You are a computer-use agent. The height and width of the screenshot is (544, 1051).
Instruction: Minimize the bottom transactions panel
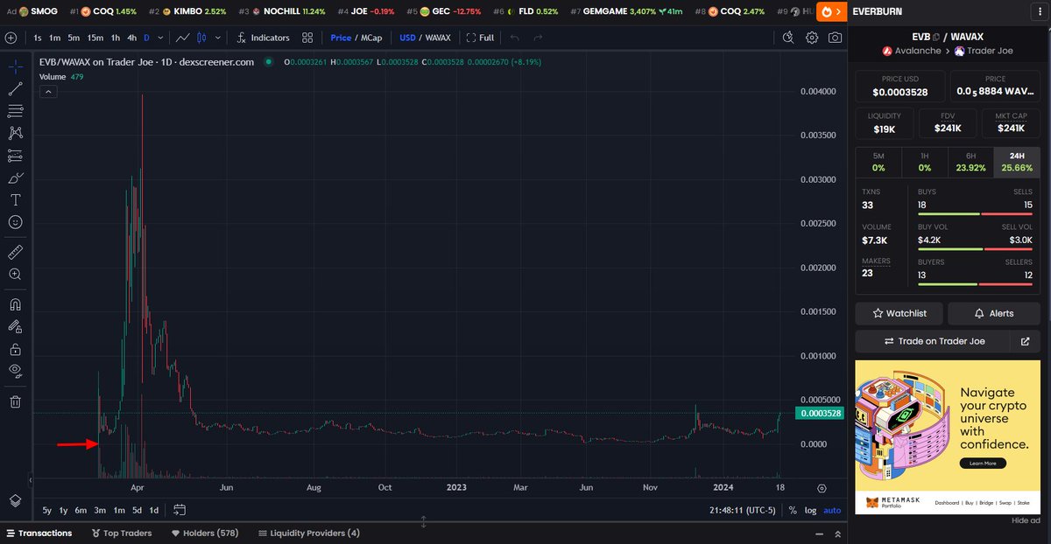tap(818, 534)
